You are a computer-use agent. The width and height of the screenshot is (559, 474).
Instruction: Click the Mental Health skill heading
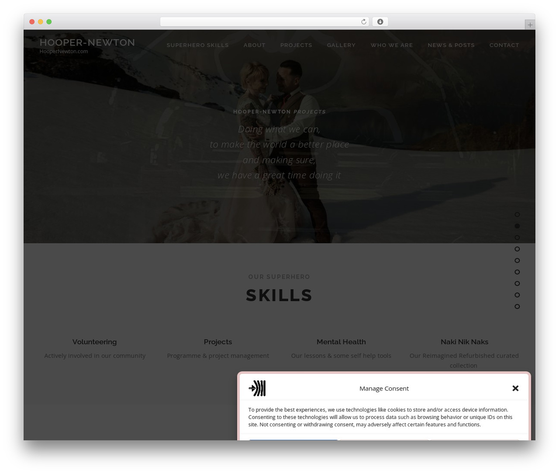click(x=341, y=342)
